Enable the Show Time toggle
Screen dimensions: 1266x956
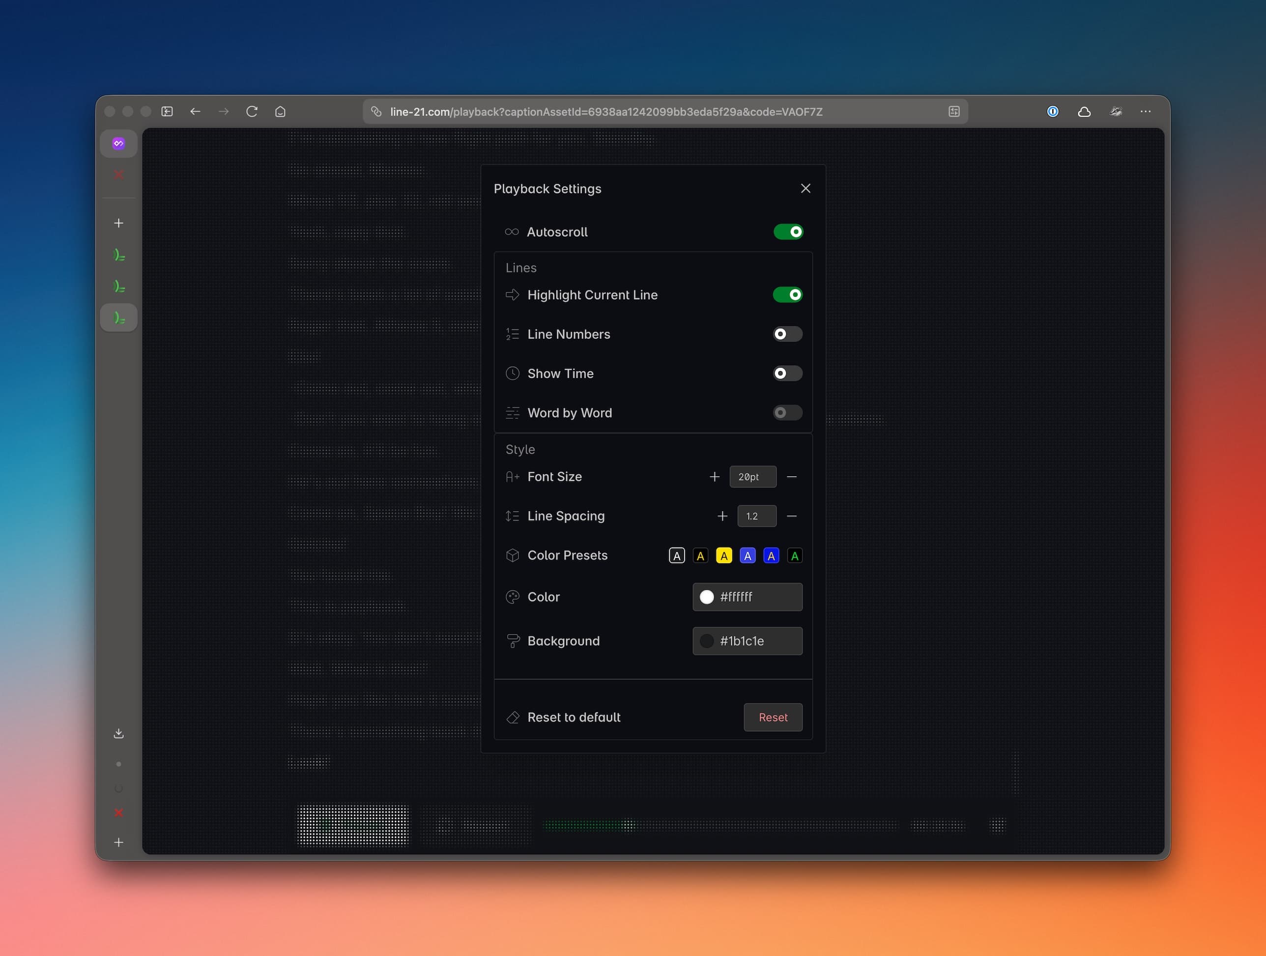pos(787,373)
